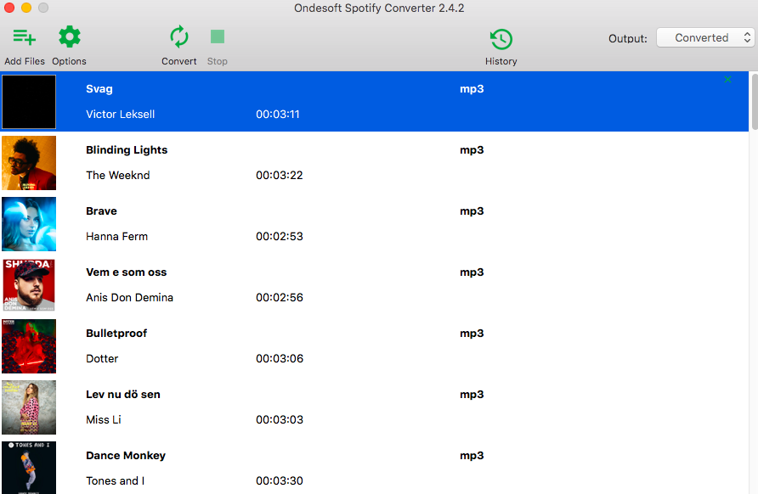Select the track title Svag
This screenshot has height=494, width=758.
(x=99, y=89)
